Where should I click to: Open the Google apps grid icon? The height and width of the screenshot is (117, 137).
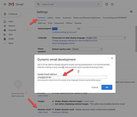112,4
